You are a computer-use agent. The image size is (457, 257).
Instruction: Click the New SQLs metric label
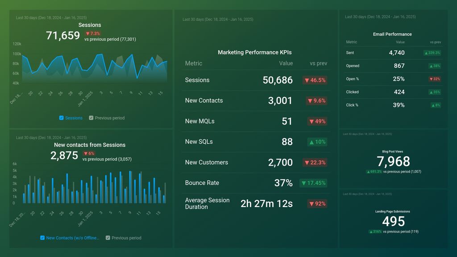pyautogui.click(x=199, y=141)
